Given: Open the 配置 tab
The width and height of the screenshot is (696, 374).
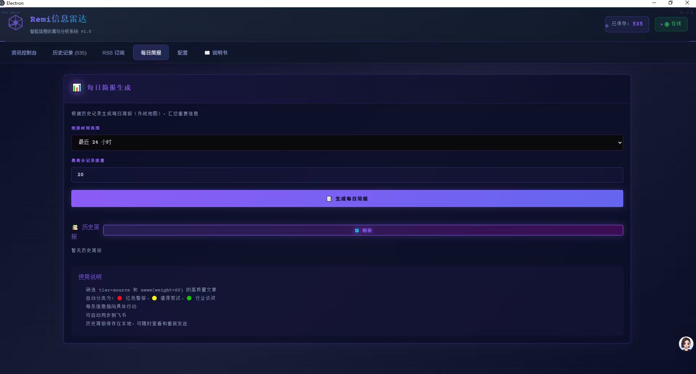Looking at the screenshot, I should 183,53.
